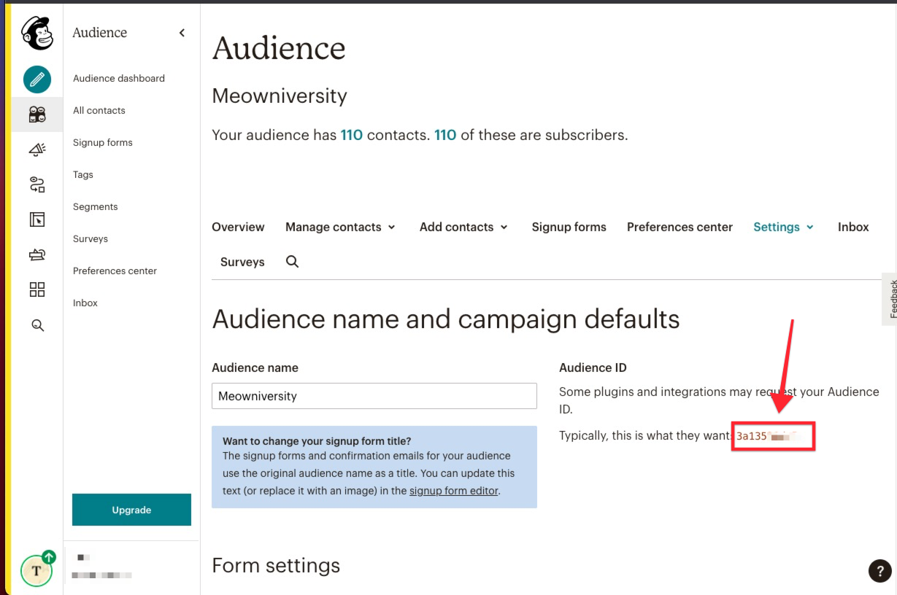
Task: Click the Audience name input field
Action: tap(374, 396)
